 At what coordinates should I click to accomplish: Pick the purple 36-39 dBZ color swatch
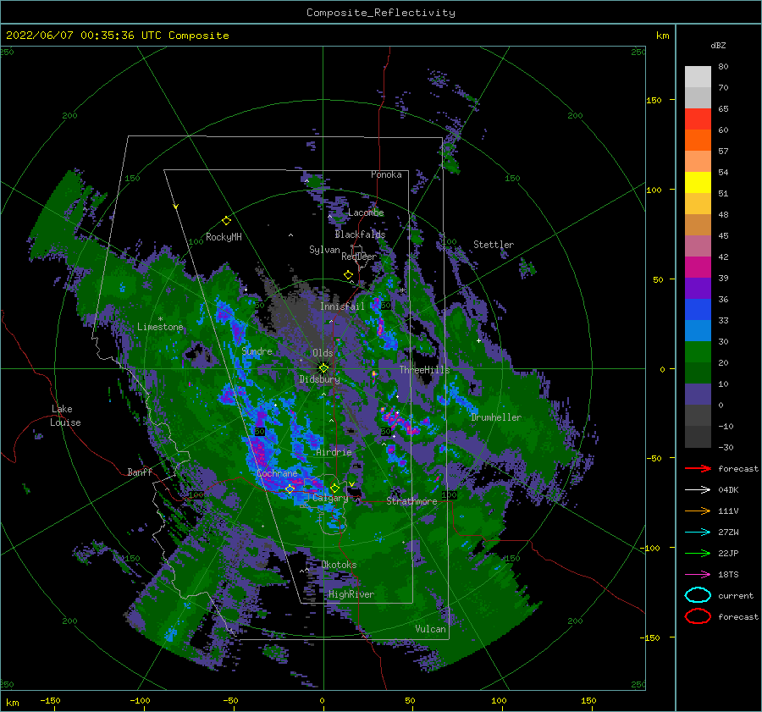point(698,288)
